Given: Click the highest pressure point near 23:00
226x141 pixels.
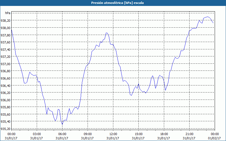Looking at the screenshot, I should click(x=208, y=17).
